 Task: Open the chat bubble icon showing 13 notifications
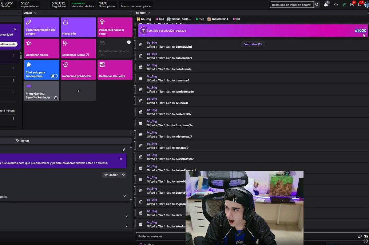360,4
